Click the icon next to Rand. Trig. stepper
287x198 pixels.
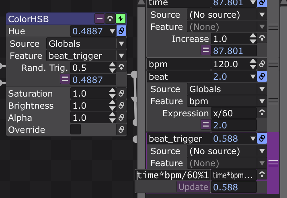(121, 67)
